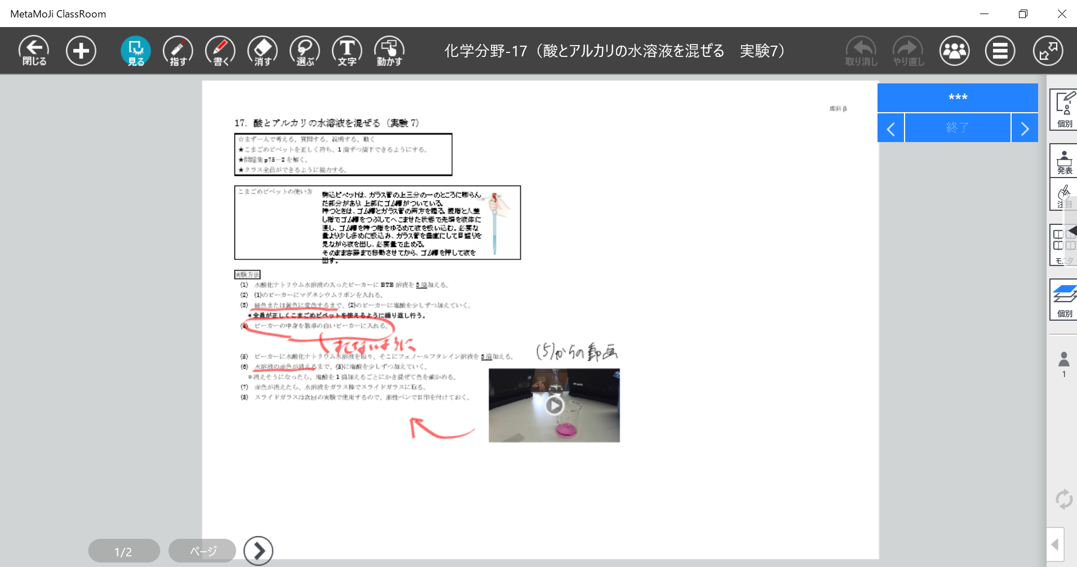
Task: Open the ページ page selector
Action: [x=202, y=551]
